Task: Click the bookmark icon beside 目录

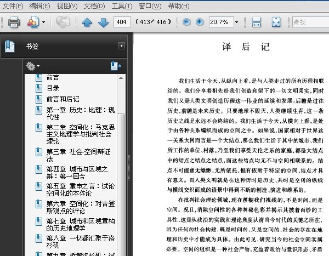Action: click(39, 88)
